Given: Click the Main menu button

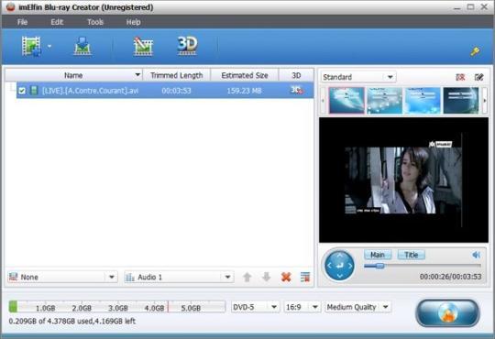Looking at the screenshot, I should point(378,255).
